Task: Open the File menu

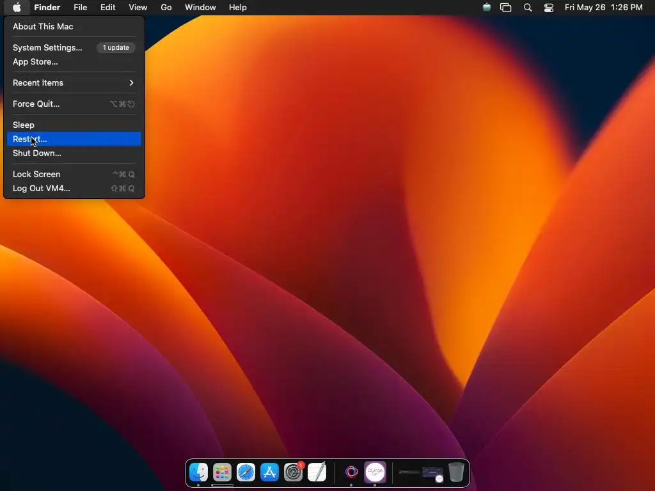Action: point(80,8)
